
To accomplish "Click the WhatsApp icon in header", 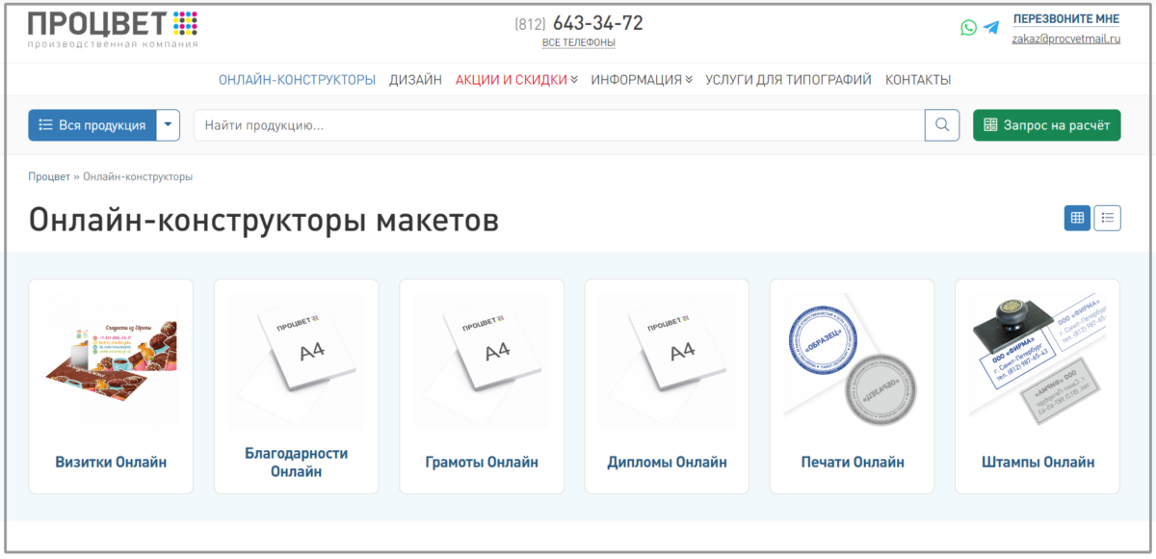I will 968,28.
